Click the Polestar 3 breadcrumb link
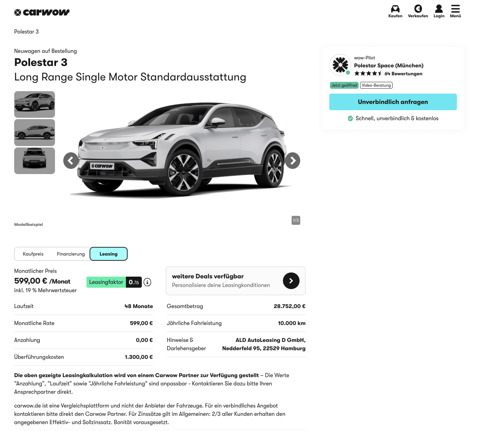 [x=27, y=32]
